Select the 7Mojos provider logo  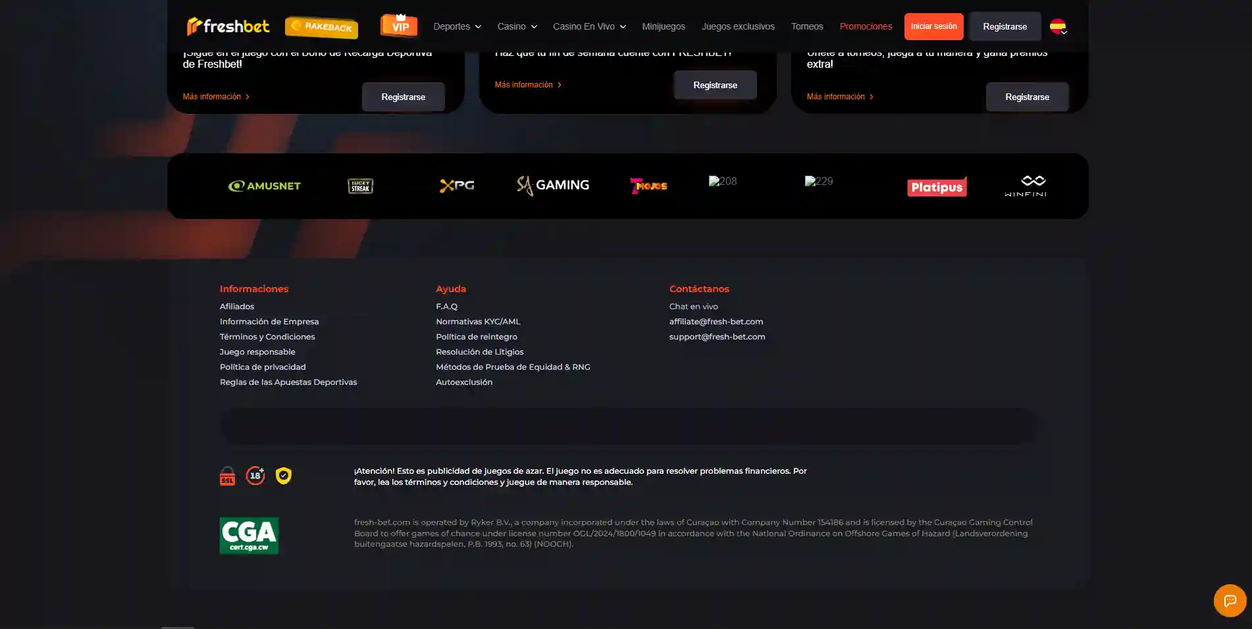pos(648,186)
